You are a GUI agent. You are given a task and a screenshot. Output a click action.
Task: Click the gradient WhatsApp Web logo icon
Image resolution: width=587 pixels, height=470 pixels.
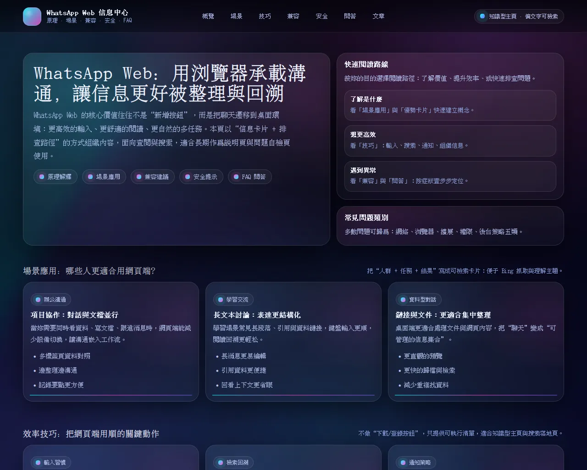point(32,17)
